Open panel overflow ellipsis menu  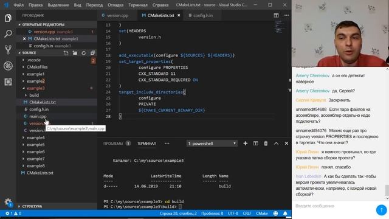click(x=167, y=144)
